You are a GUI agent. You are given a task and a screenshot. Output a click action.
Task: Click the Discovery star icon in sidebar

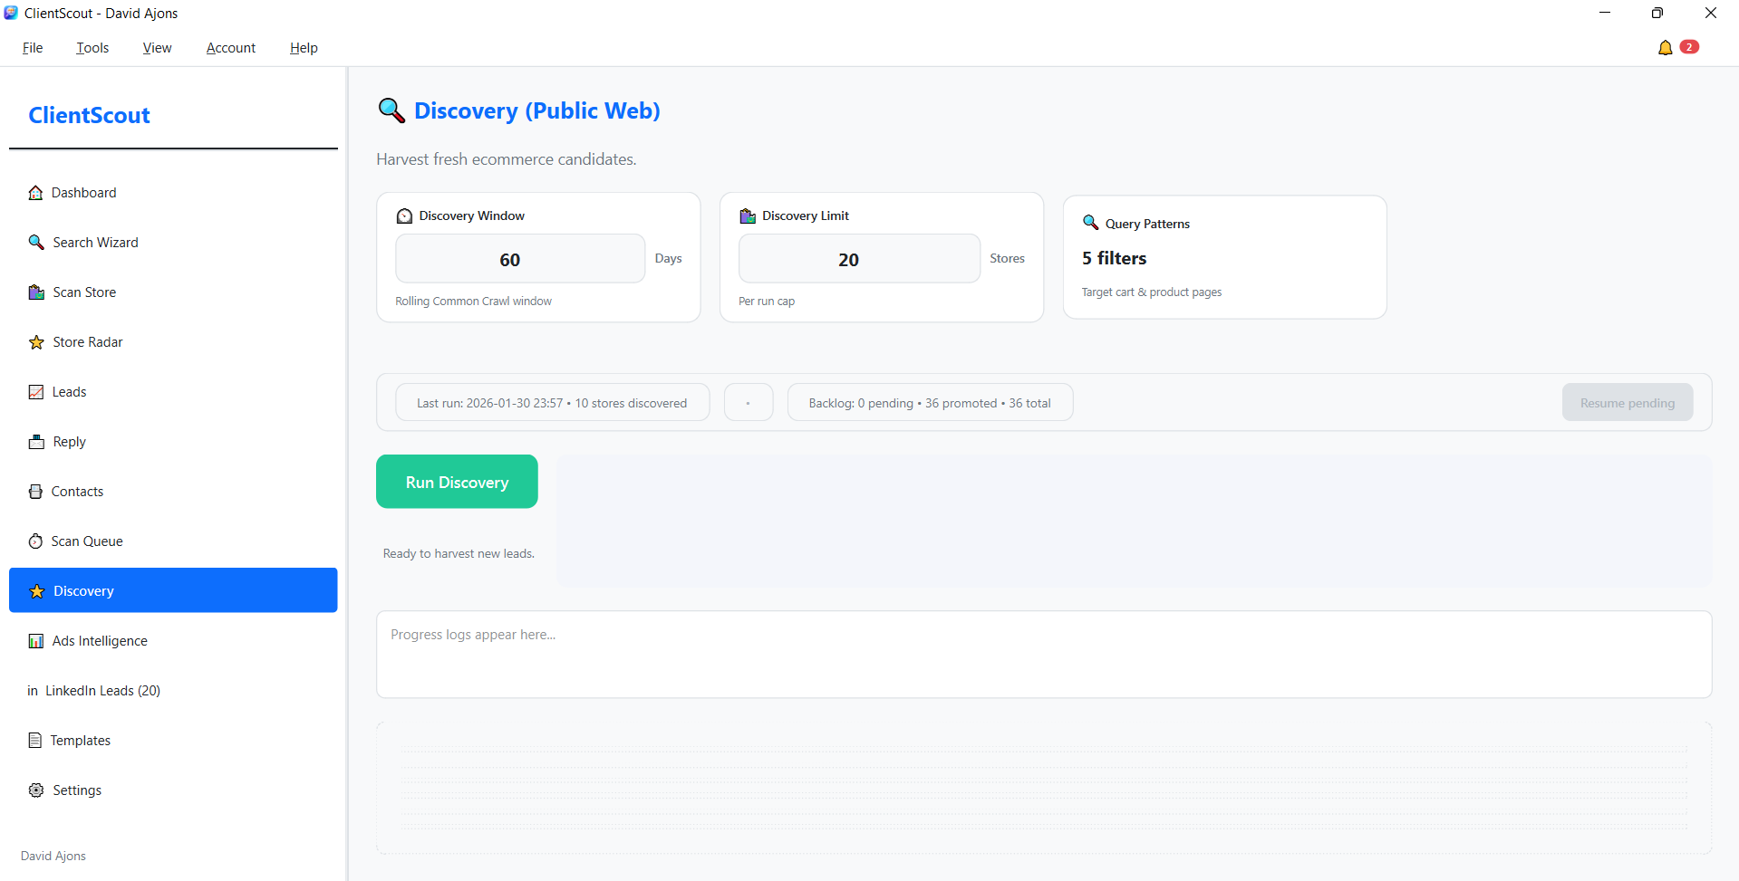point(37,591)
